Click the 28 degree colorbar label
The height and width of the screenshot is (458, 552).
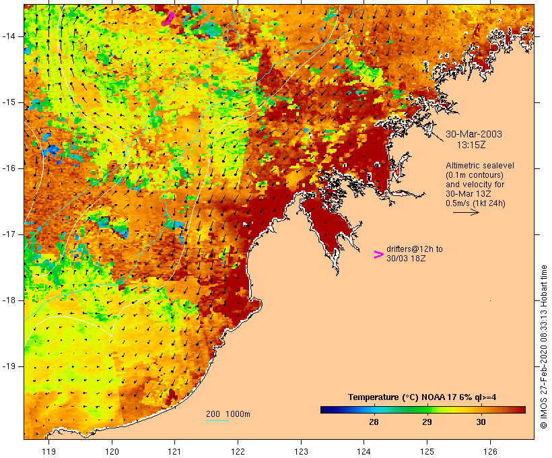click(x=374, y=422)
